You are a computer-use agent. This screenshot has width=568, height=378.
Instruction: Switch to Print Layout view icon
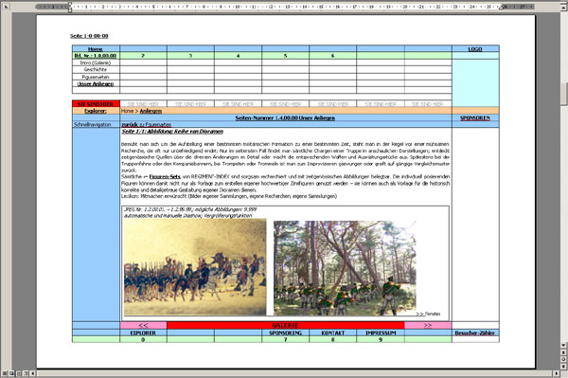19,373
